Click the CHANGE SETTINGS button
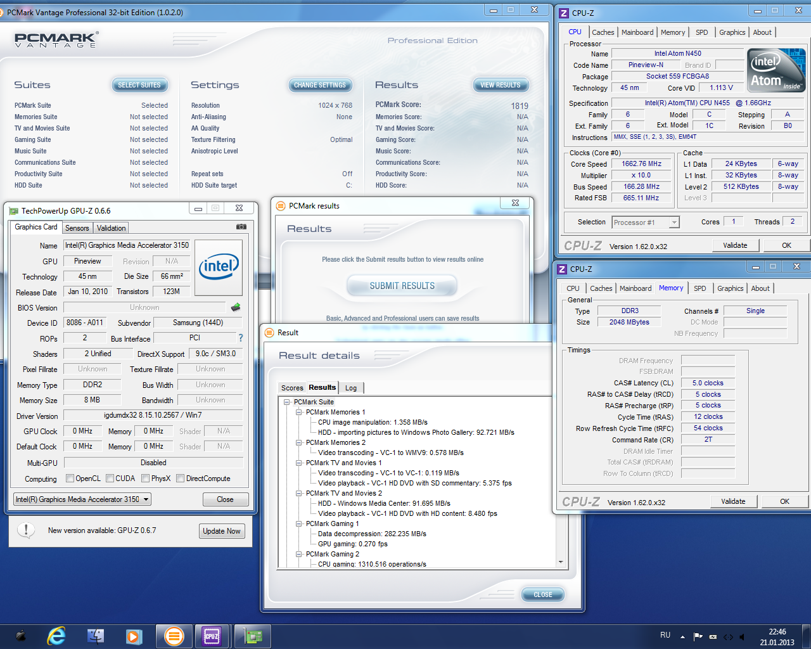This screenshot has height=649, width=811. 320,85
